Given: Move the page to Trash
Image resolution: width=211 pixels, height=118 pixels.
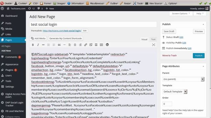Looking at the screenshot, I should 169,55.
